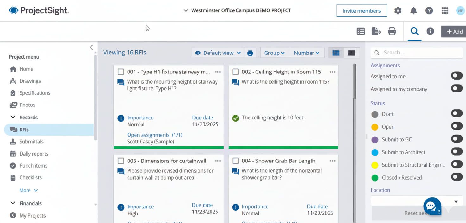Enable the Submit to Architect filter
Viewport: 466px width, 223px height.
[457, 151]
